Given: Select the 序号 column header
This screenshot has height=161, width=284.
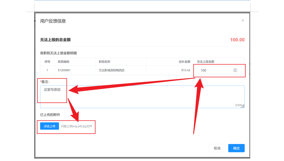Looking at the screenshot, I should (x=47, y=62).
